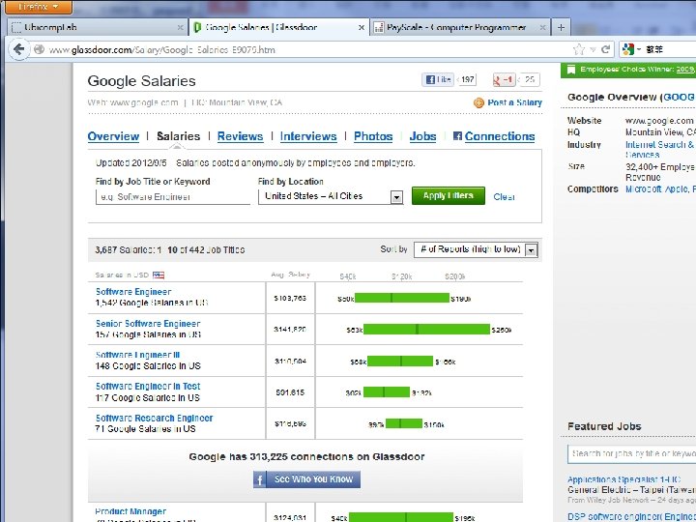Click the $91,615 average salary value
The height and width of the screenshot is (522, 696).
click(x=290, y=392)
